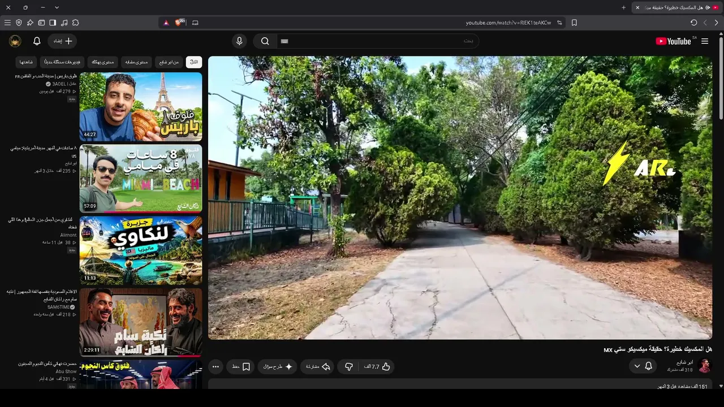The width and height of the screenshot is (724, 407).
Task: Like the video with thumbs up
Action: tap(377, 367)
